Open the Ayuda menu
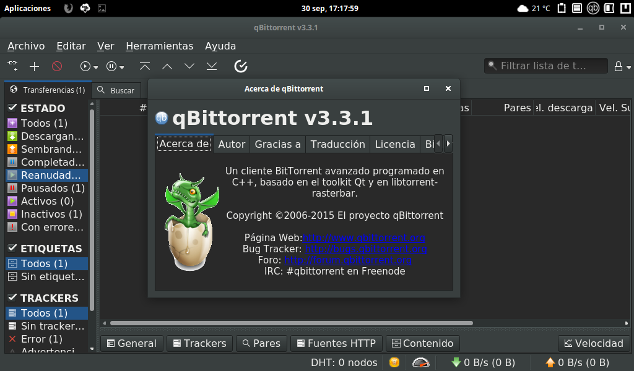This screenshot has height=371, width=634. coord(220,46)
